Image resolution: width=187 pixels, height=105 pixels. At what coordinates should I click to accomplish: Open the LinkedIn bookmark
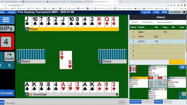point(47,8)
